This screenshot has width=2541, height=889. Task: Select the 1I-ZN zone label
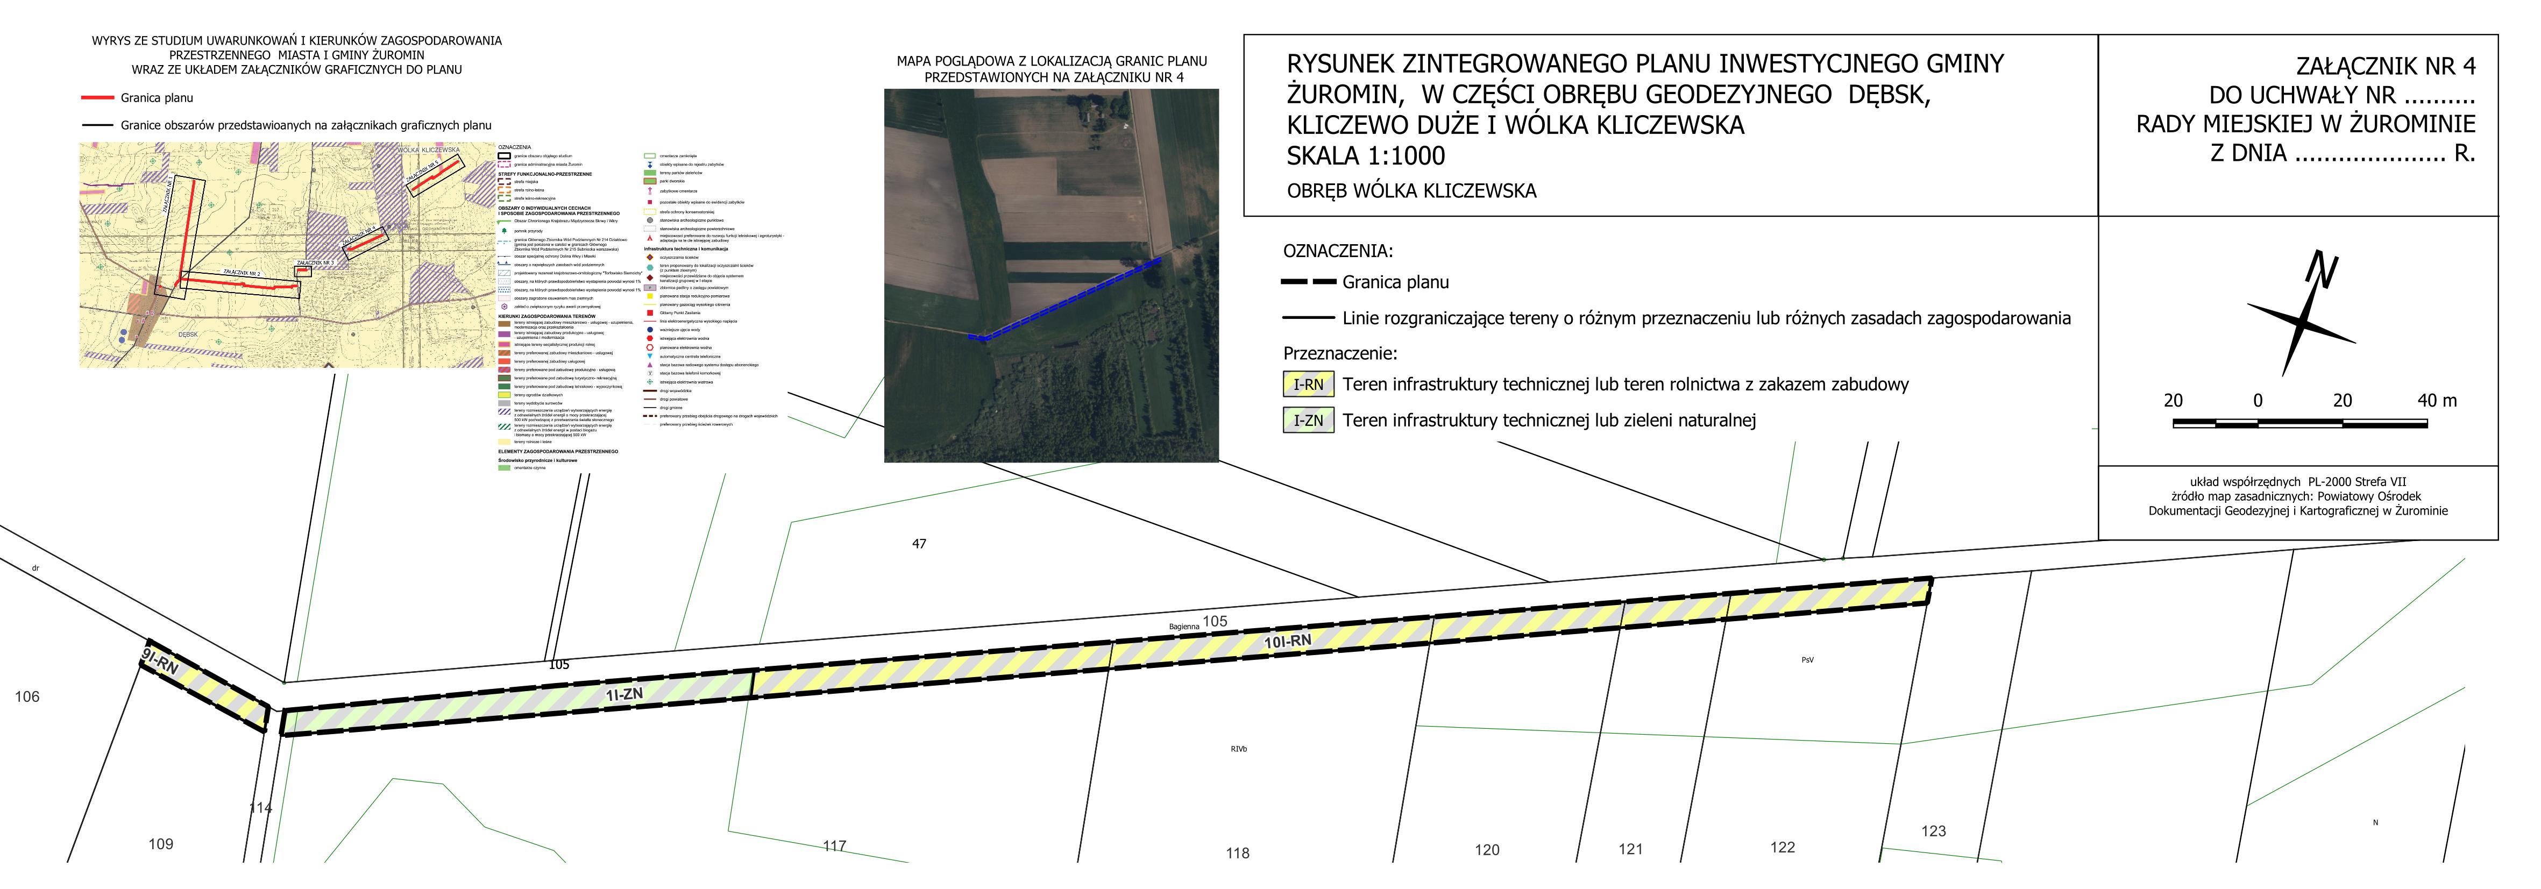point(624,695)
